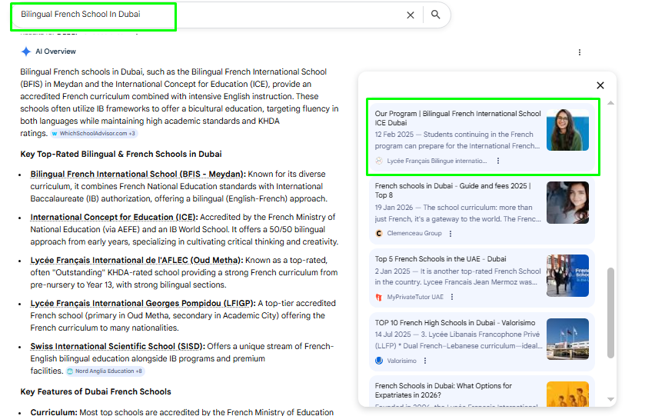Clear the search query with the X icon

point(410,15)
